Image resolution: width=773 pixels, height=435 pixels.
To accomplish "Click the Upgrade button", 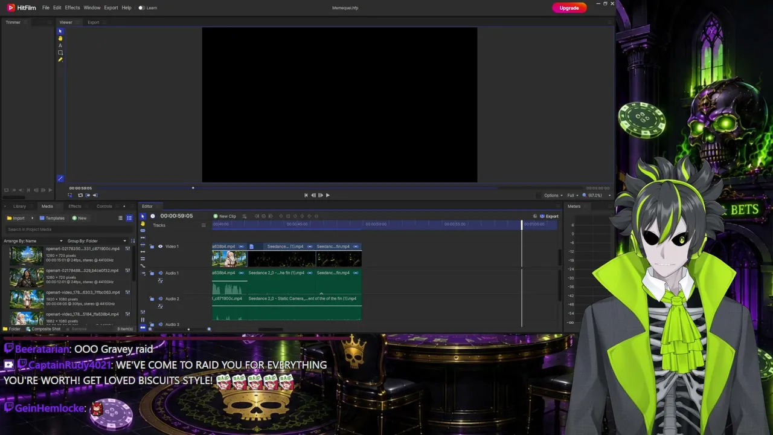I will pos(569,8).
